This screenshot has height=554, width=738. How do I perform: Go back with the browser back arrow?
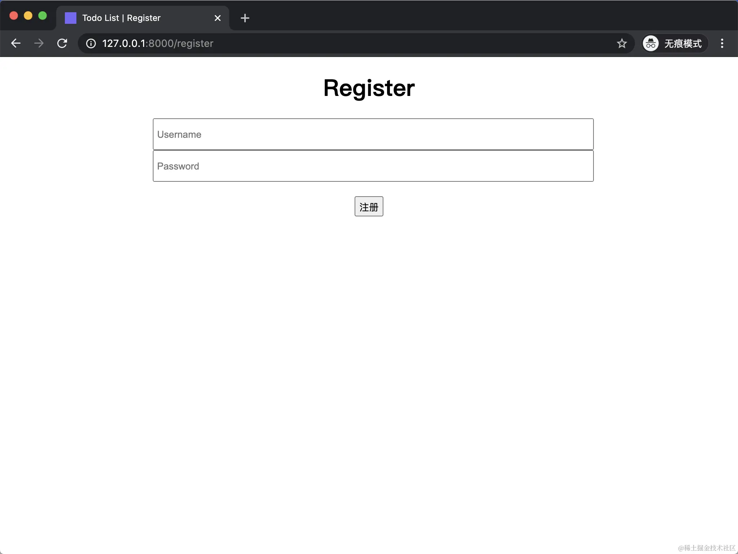[x=16, y=43]
